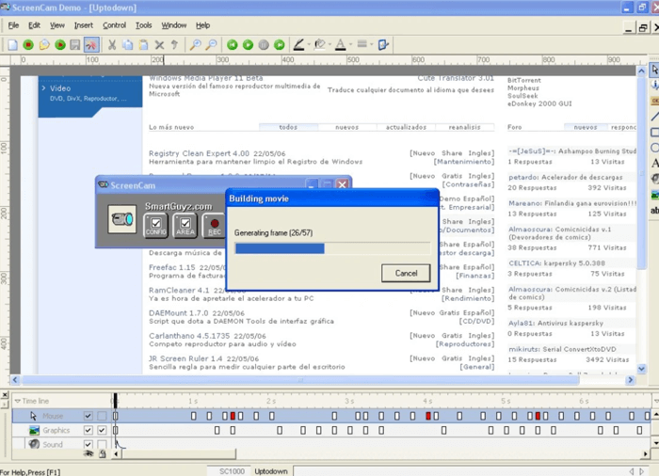Click the first magnifier zoom icon
659x476 pixels.
[x=195, y=44]
